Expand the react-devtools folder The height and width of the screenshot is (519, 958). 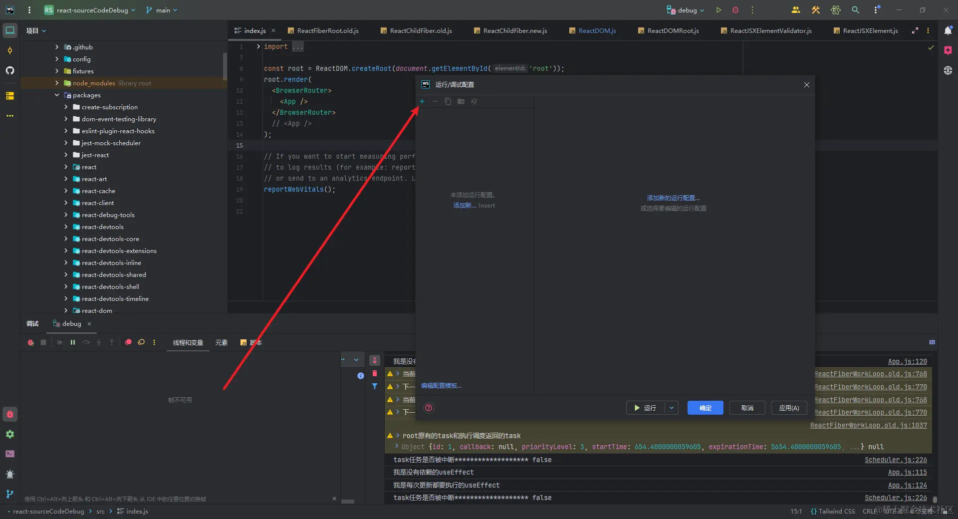point(66,227)
